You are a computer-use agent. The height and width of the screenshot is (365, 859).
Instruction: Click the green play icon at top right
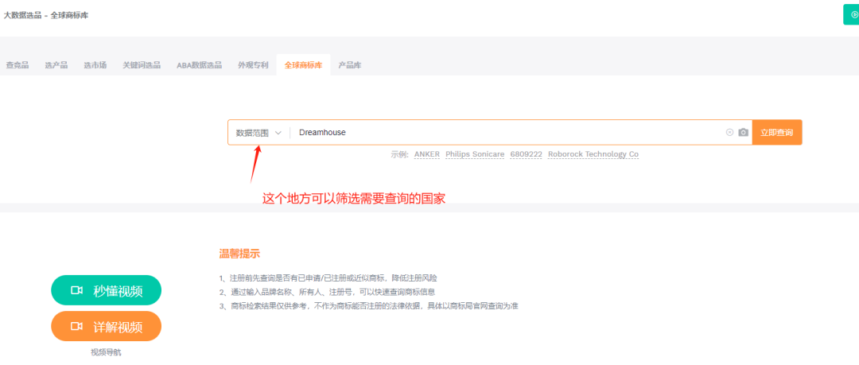click(x=853, y=15)
